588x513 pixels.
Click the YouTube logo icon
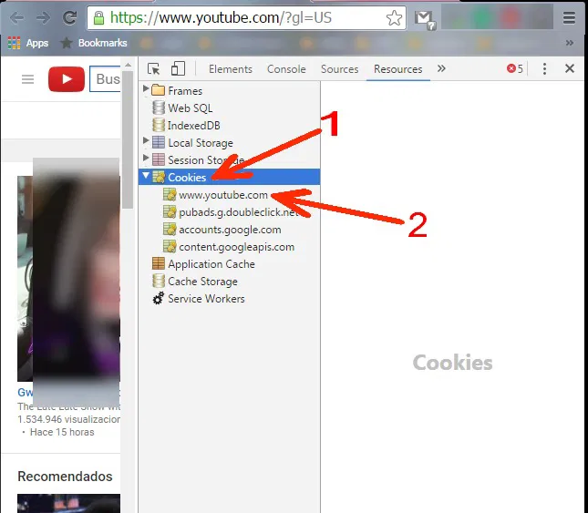[x=67, y=80]
